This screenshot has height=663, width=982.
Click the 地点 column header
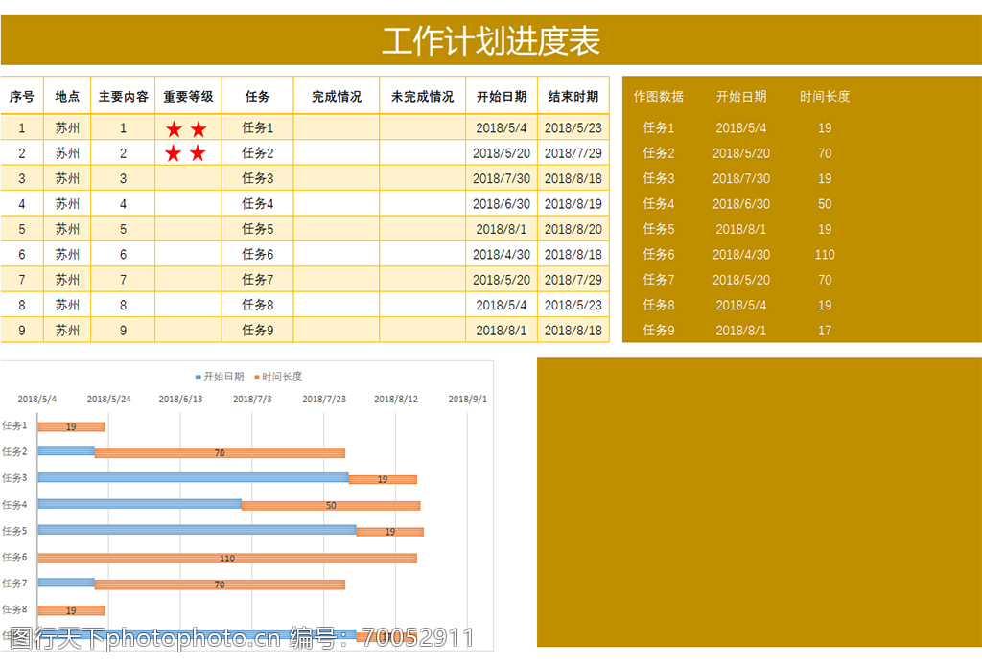[x=67, y=97]
